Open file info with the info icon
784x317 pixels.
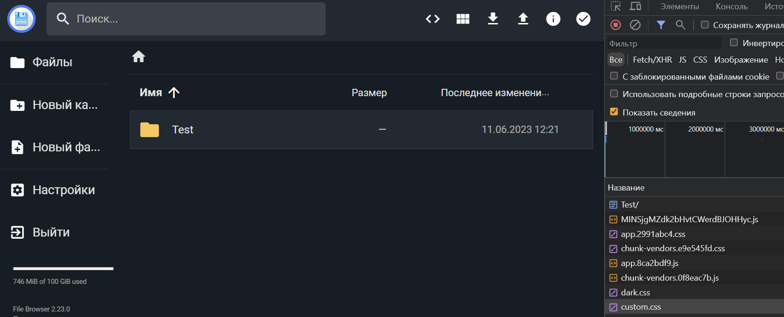(553, 19)
